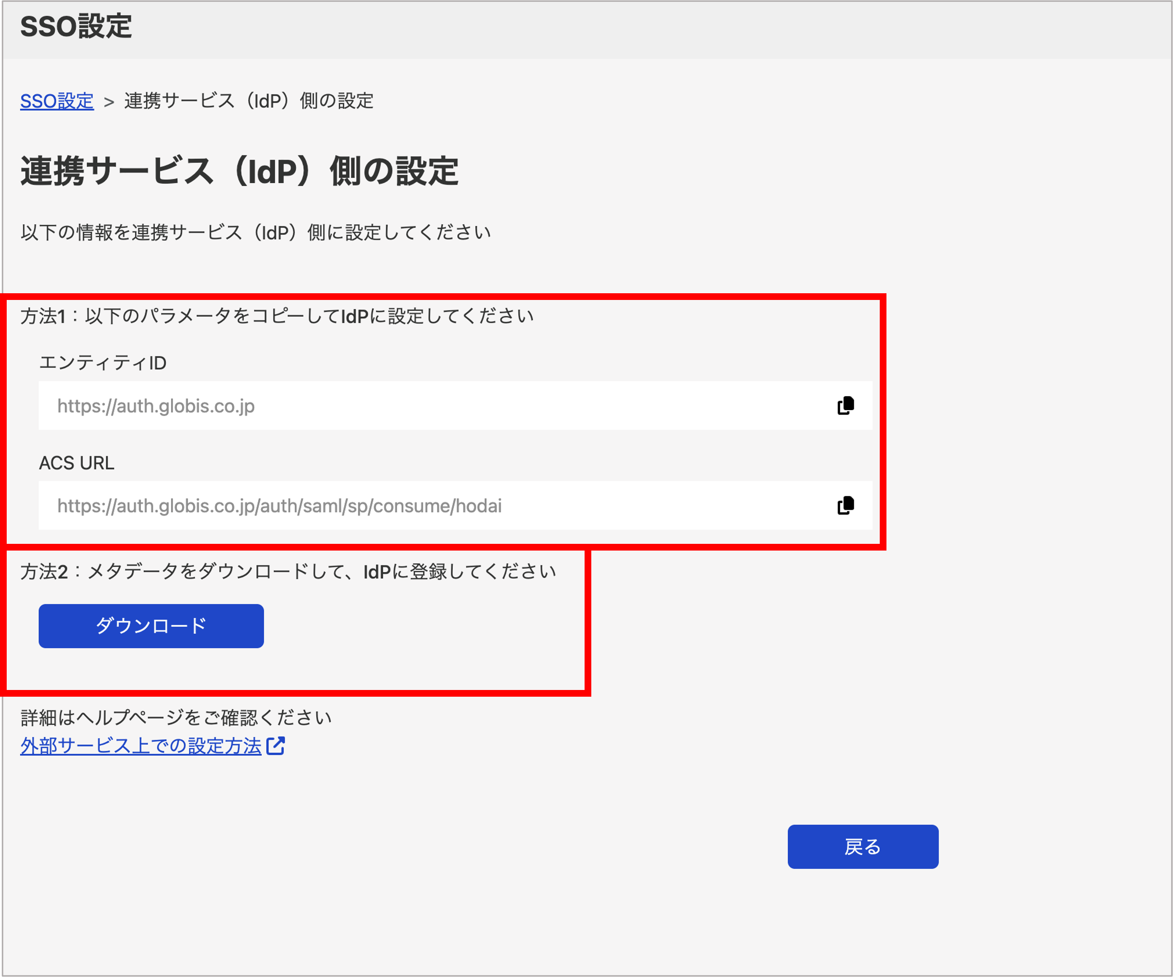Click the copy icon in the ACS URL input row
The image size is (1173, 977).
[x=845, y=506]
